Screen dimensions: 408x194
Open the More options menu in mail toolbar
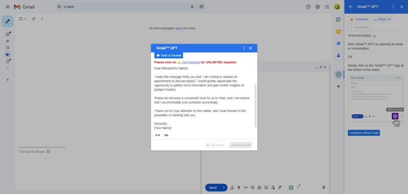coord(42,19)
